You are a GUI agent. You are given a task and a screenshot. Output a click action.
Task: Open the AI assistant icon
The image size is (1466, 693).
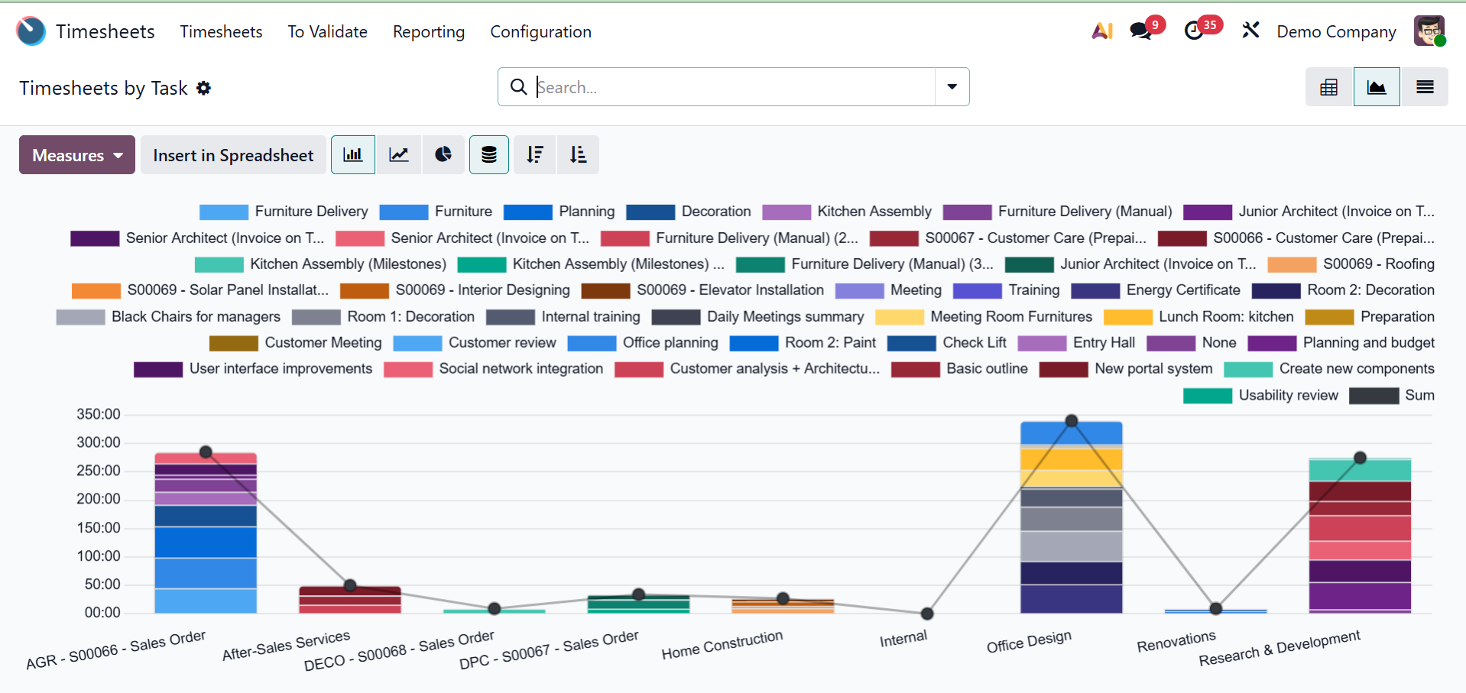1101,31
